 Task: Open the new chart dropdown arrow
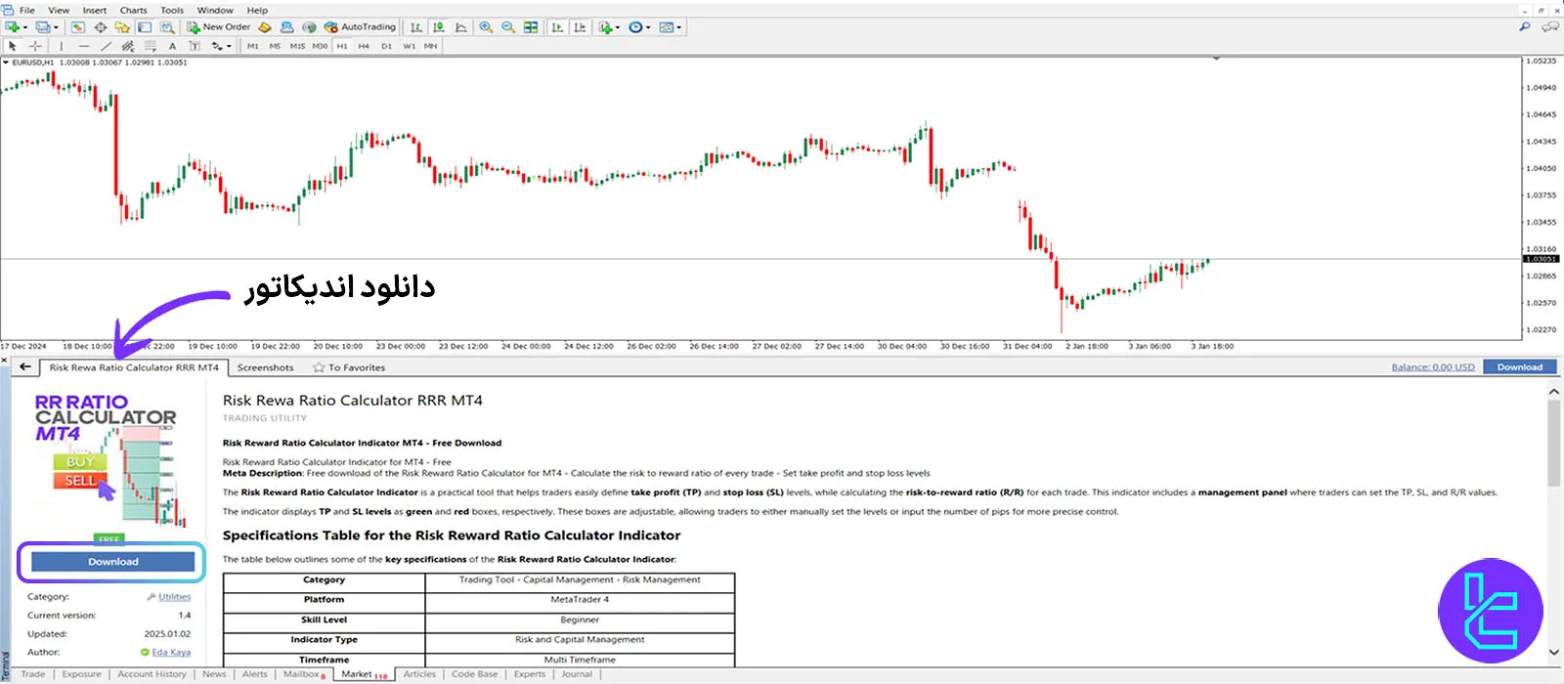25,27
